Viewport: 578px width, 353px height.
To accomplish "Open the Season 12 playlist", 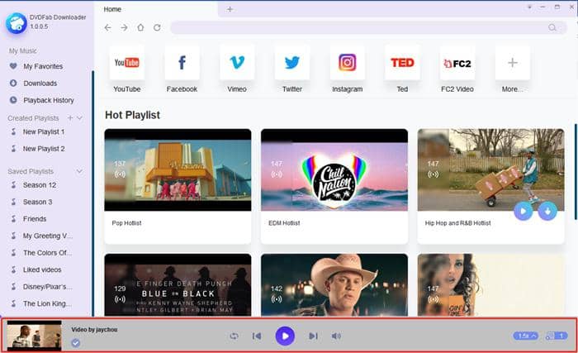I will tap(40, 185).
